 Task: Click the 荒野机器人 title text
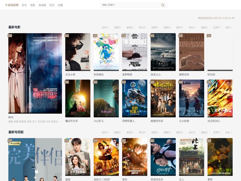pos(128,121)
